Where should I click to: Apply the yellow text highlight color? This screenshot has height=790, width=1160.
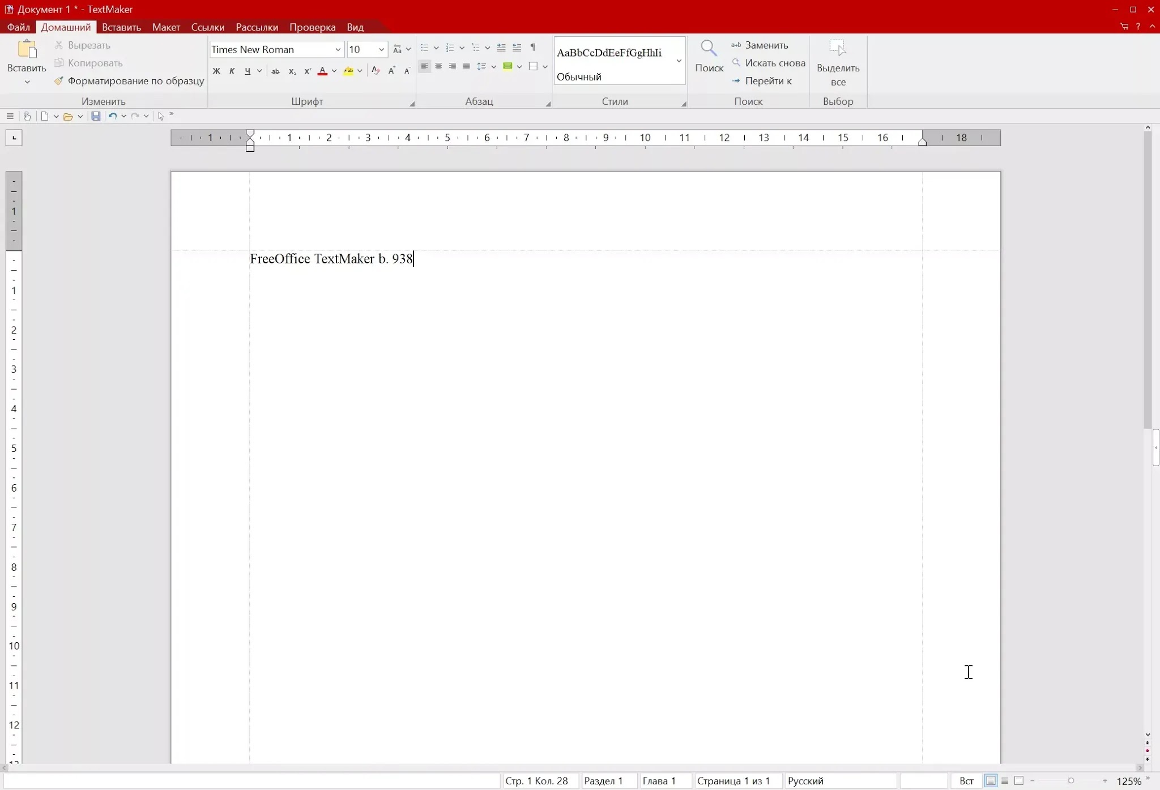[x=348, y=71]
